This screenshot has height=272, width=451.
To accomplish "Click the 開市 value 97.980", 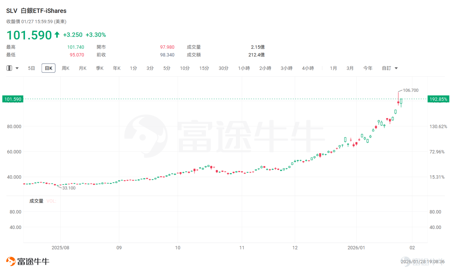I will (167, 47).
